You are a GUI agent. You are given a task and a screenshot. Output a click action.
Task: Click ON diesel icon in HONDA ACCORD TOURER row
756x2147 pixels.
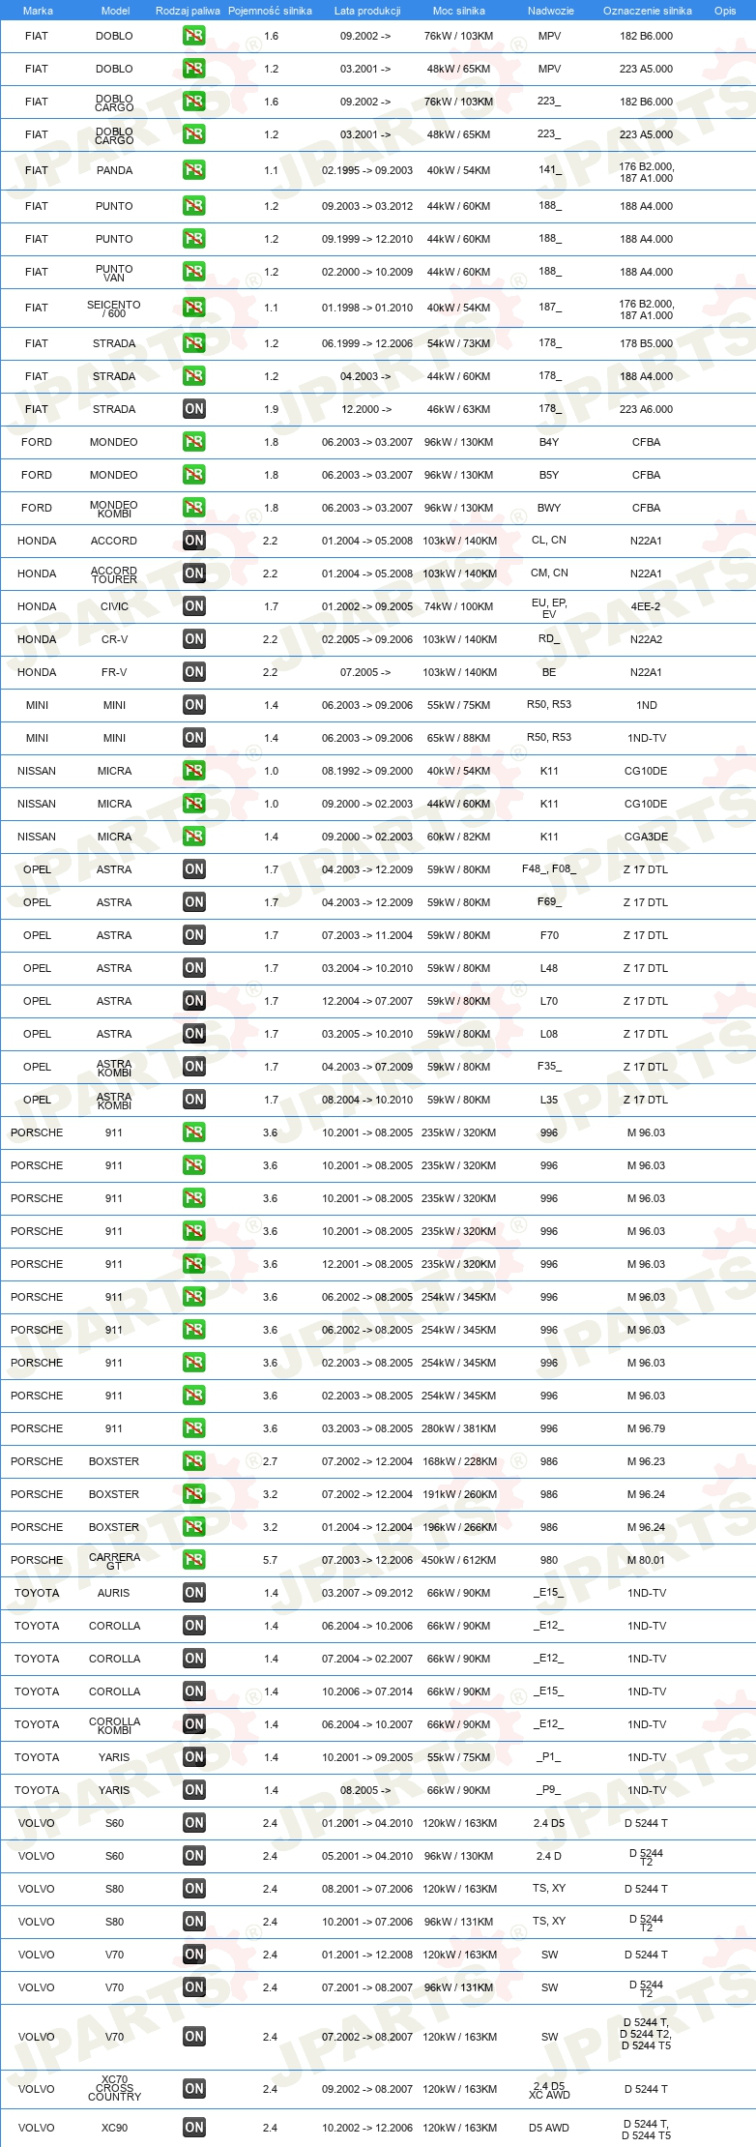click(x=193, y=574)
